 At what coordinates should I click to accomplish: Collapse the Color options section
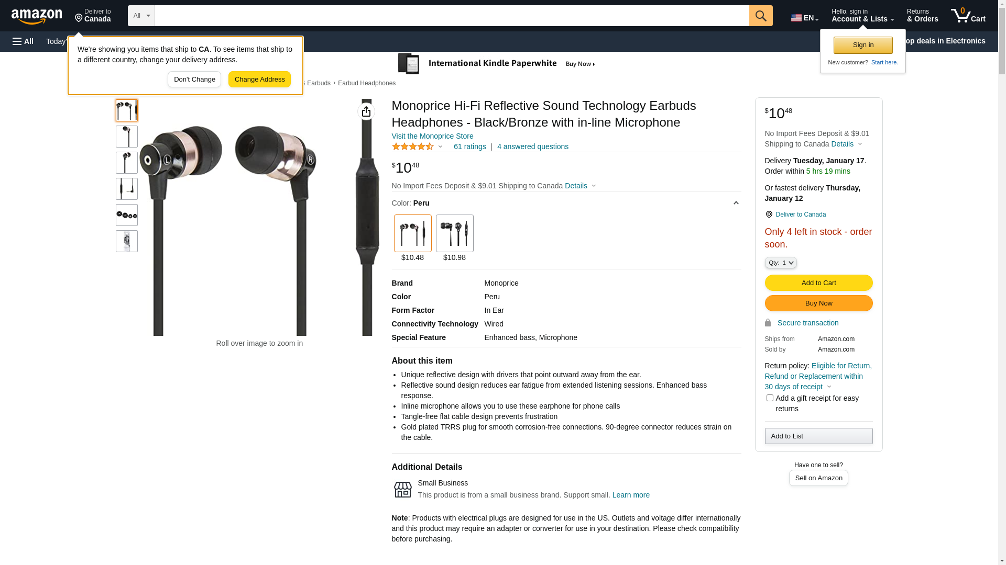click(736, 203)
